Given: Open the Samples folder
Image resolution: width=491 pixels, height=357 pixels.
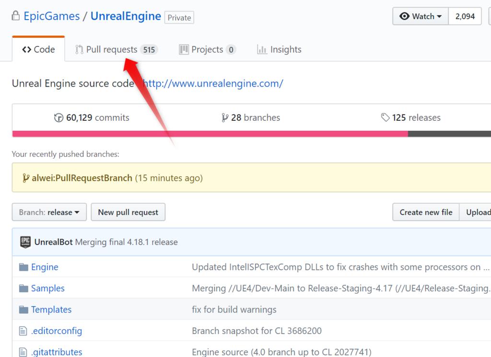Looking at the screenshot, I should point(48,288).
